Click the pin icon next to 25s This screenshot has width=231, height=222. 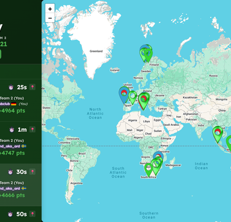[x=32, y=87]
